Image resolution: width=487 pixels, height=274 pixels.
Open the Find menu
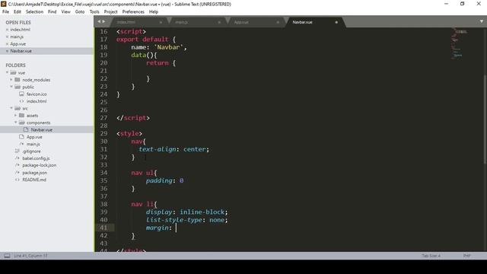(53, 12)
